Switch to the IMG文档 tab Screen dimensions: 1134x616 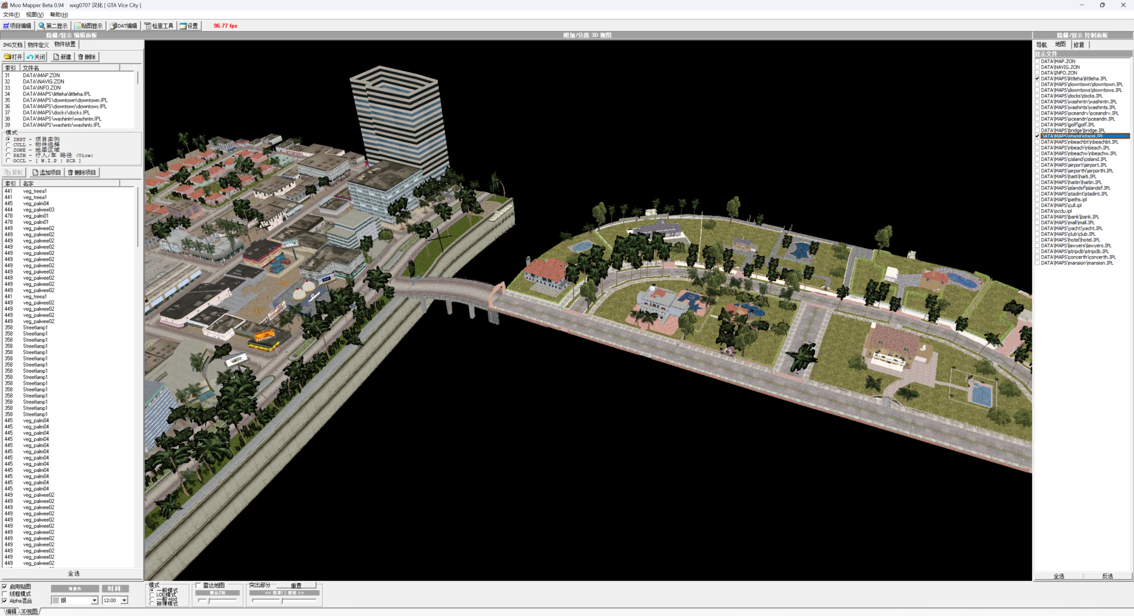tap(13, 45)
